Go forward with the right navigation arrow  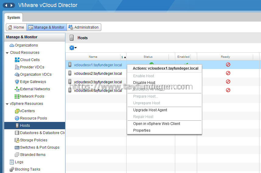pyautogui.click(x=12, y=5)
